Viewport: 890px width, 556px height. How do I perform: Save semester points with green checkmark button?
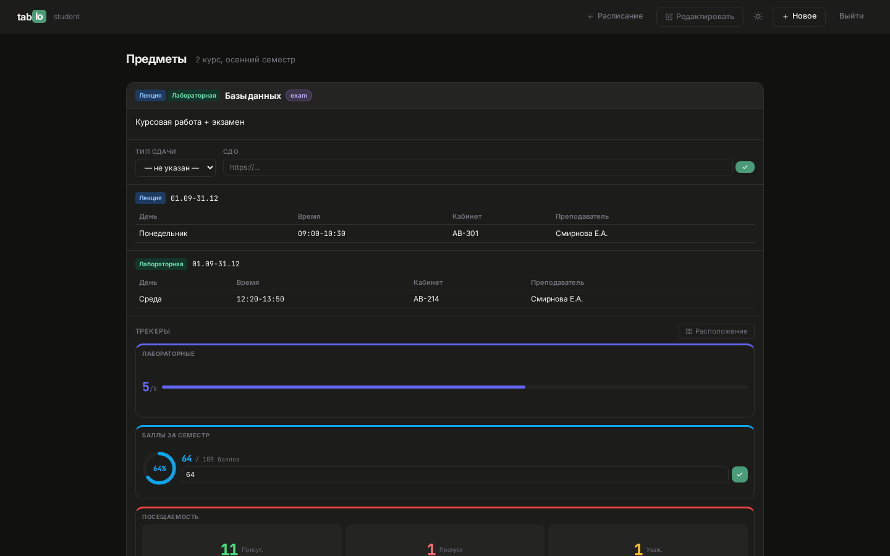[x=740, y=474]
